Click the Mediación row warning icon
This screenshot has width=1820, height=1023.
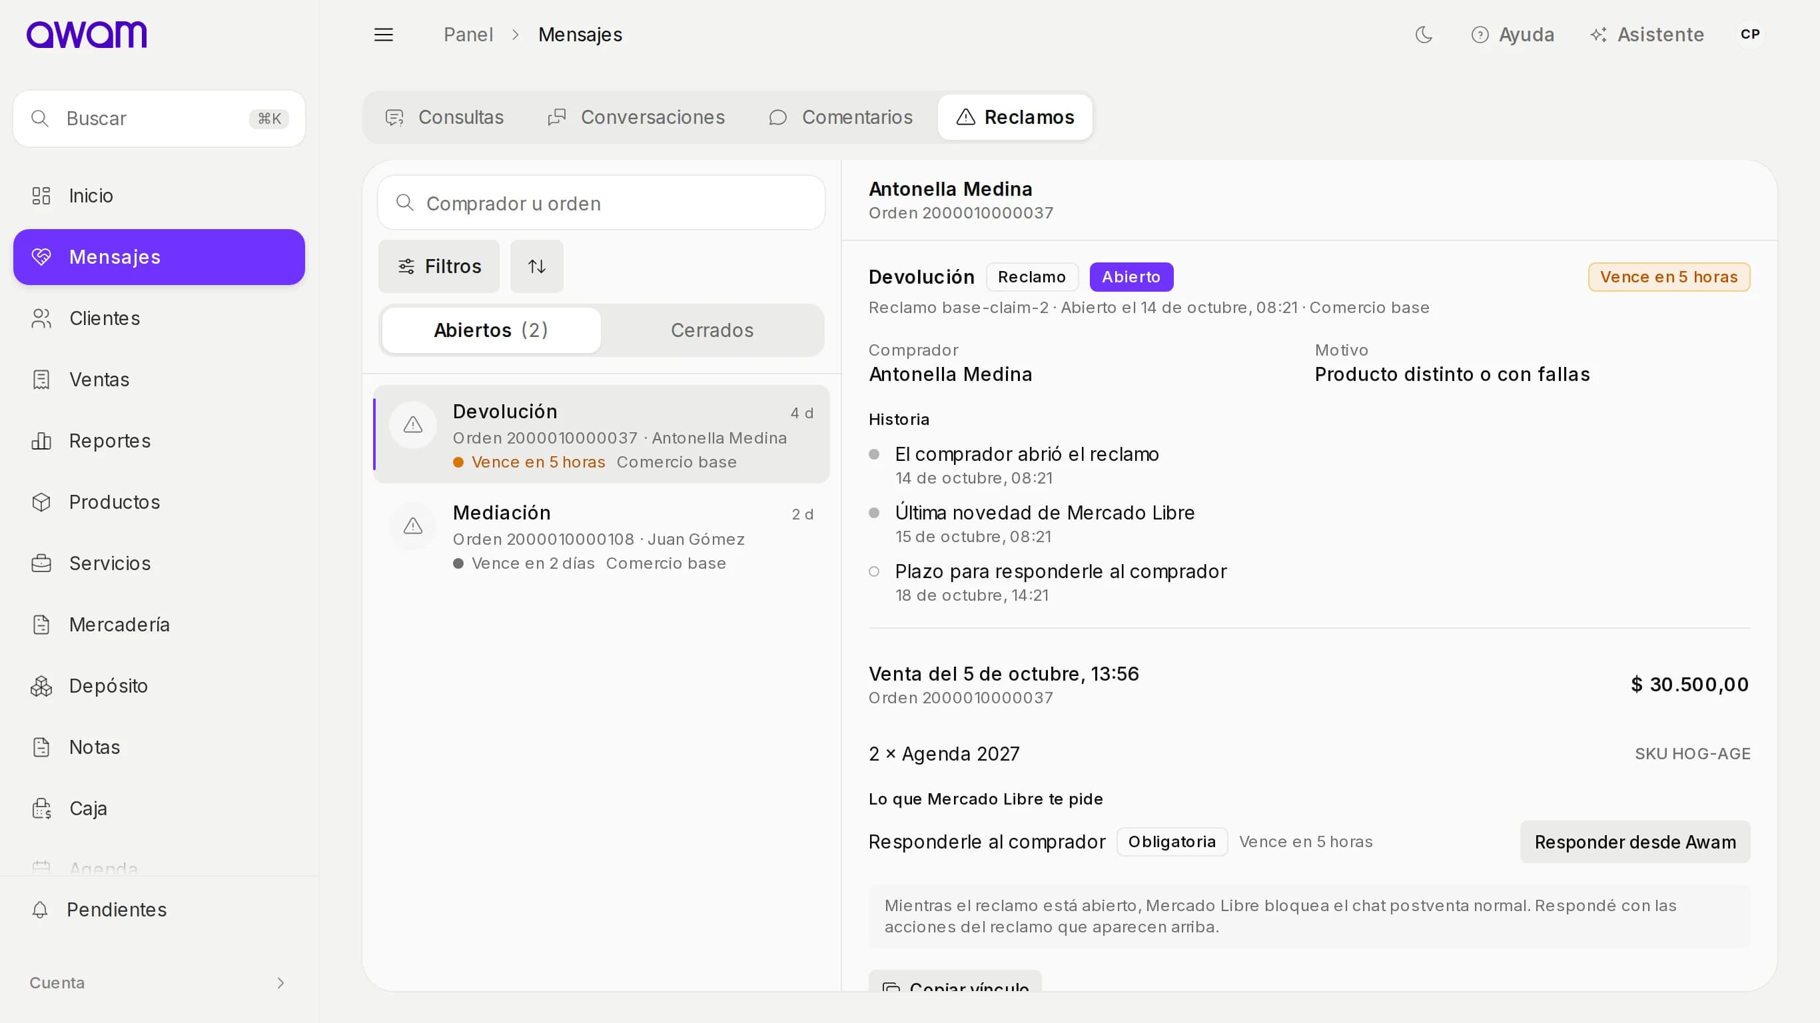pos(412,526)
